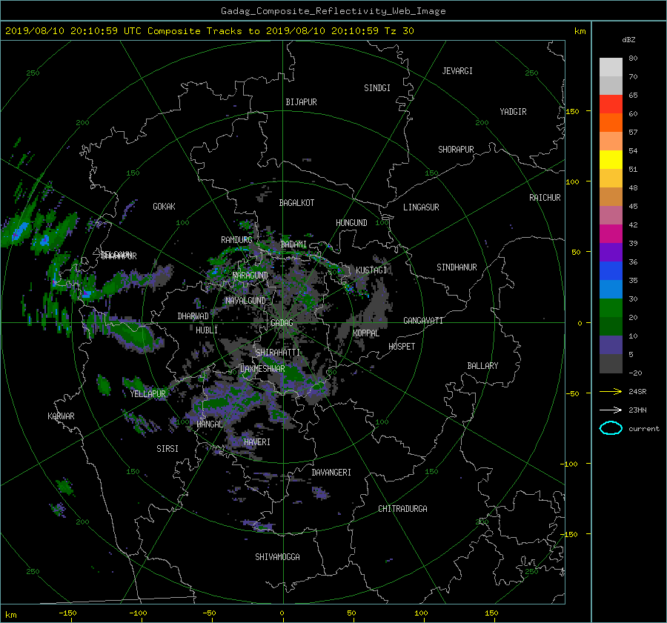This screenshot has height=623, width=667.
Task: Select the SIRSI city label
Action: [x=167, y=449]
